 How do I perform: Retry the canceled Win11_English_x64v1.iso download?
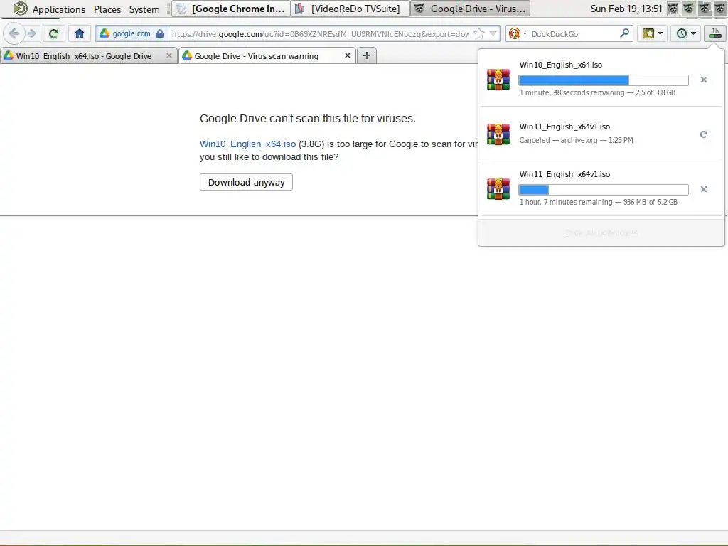click(x=703, y=134)
